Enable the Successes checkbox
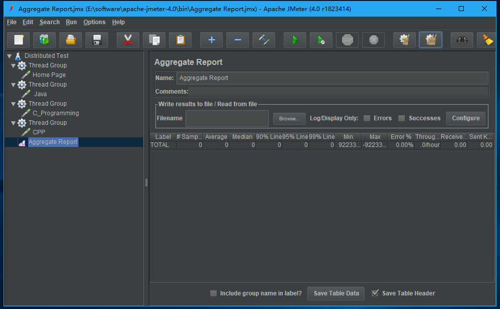This screenshot has width=500, height=309. pyautogui.click(x=401, y=118)
